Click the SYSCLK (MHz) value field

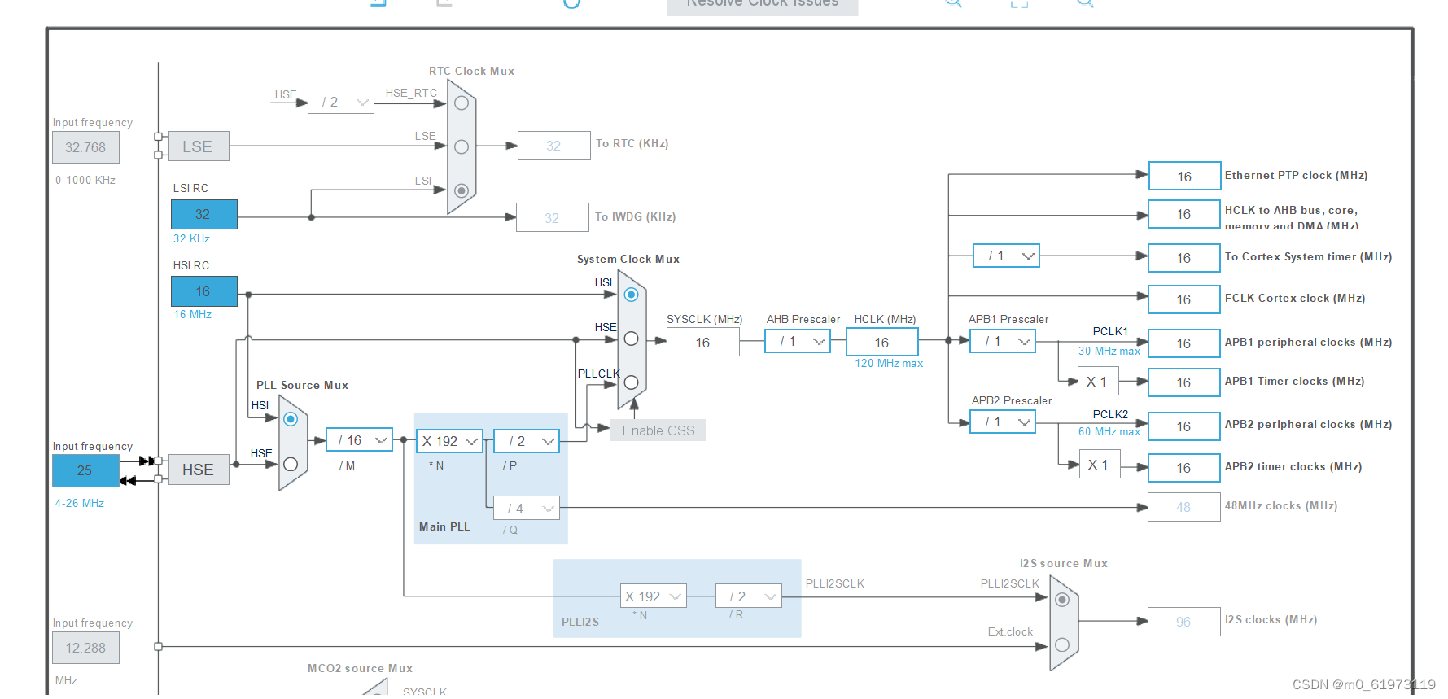[703, 343]
